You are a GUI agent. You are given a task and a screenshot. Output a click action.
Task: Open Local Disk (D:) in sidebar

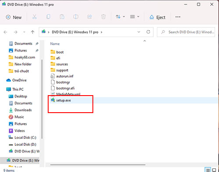22,144
